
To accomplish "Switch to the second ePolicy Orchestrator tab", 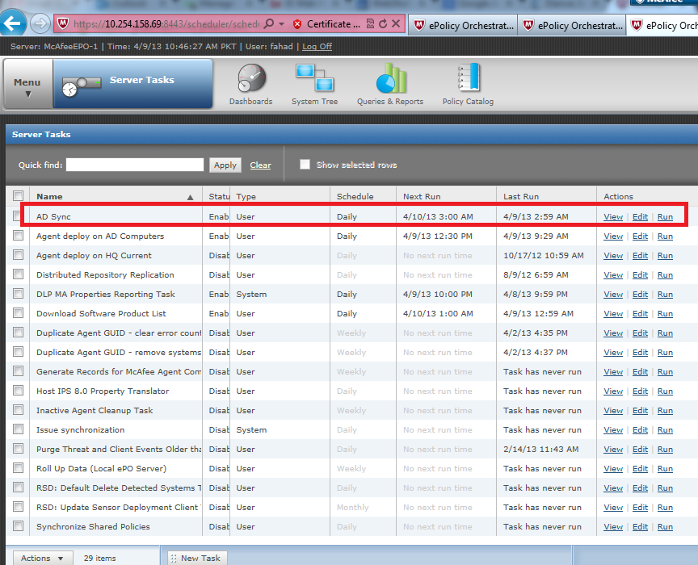I will (572, 25).
